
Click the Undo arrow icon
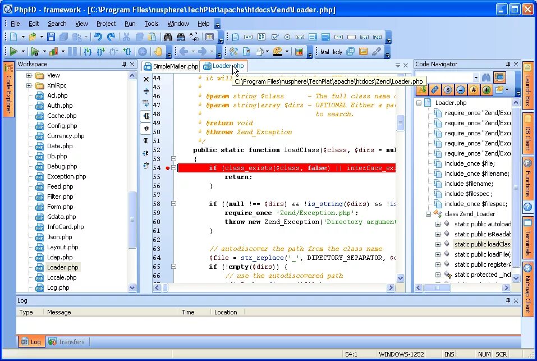point(98,37)
